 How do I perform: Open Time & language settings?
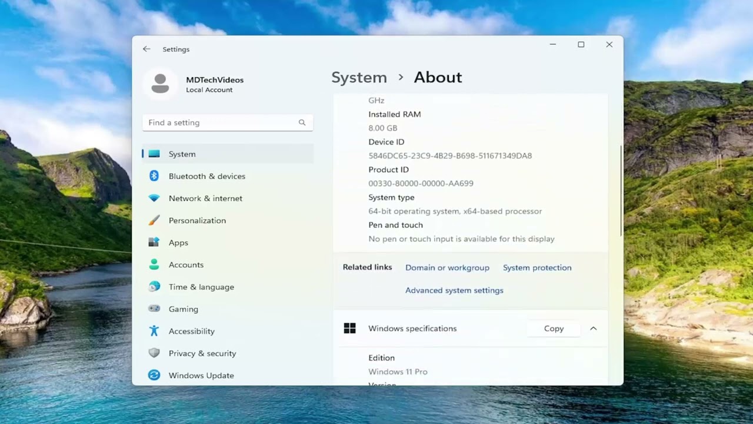tap(228, 287)
